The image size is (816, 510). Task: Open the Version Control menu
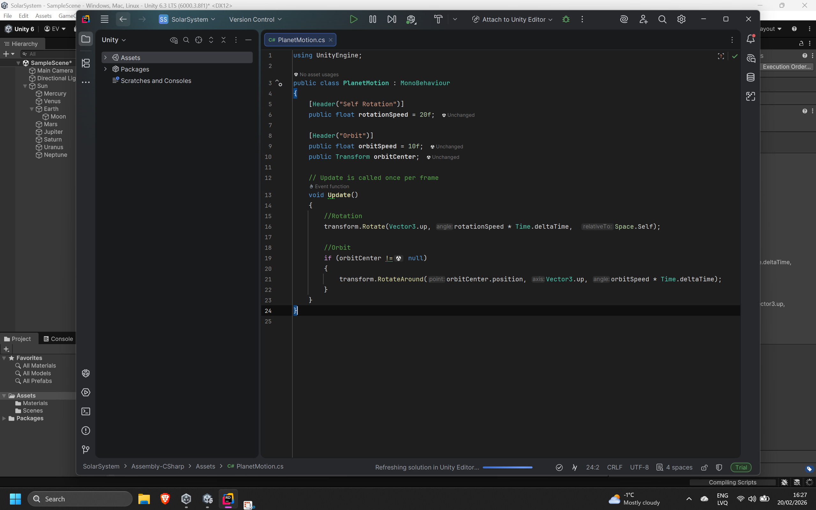tap(255, 19)
